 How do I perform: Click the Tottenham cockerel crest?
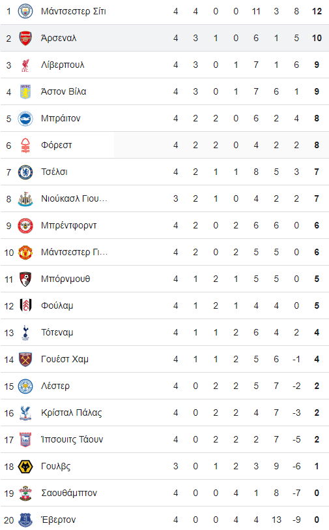pos(25,333)
